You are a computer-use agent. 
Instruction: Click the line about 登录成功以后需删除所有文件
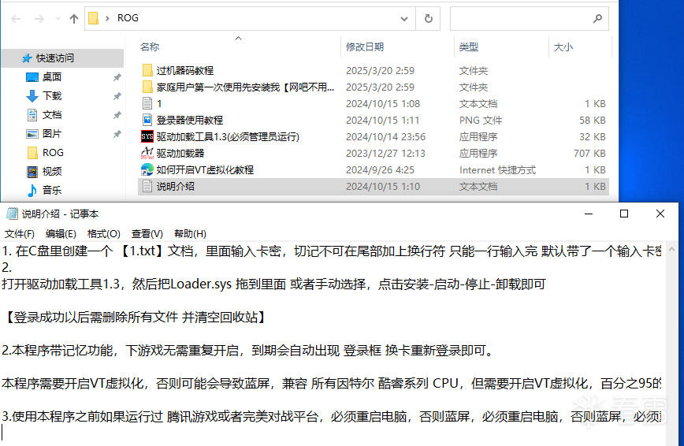[x=134, y=318]
